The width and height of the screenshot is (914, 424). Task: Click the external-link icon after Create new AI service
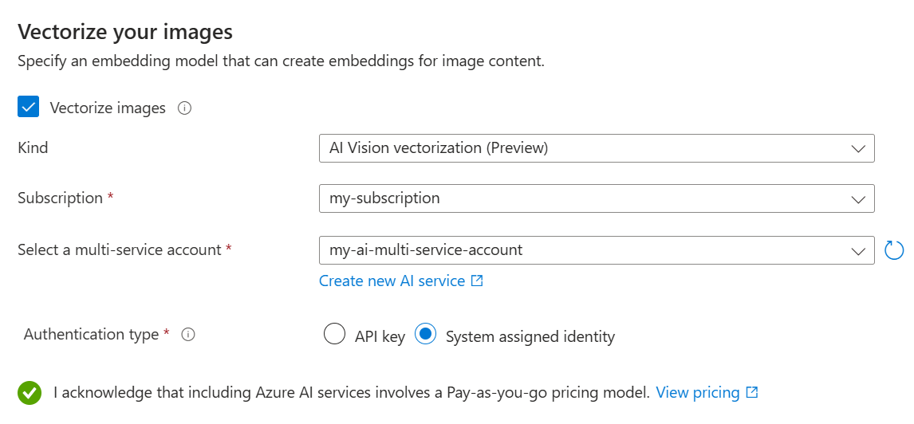pyautogui.click(x=477, y=281)
